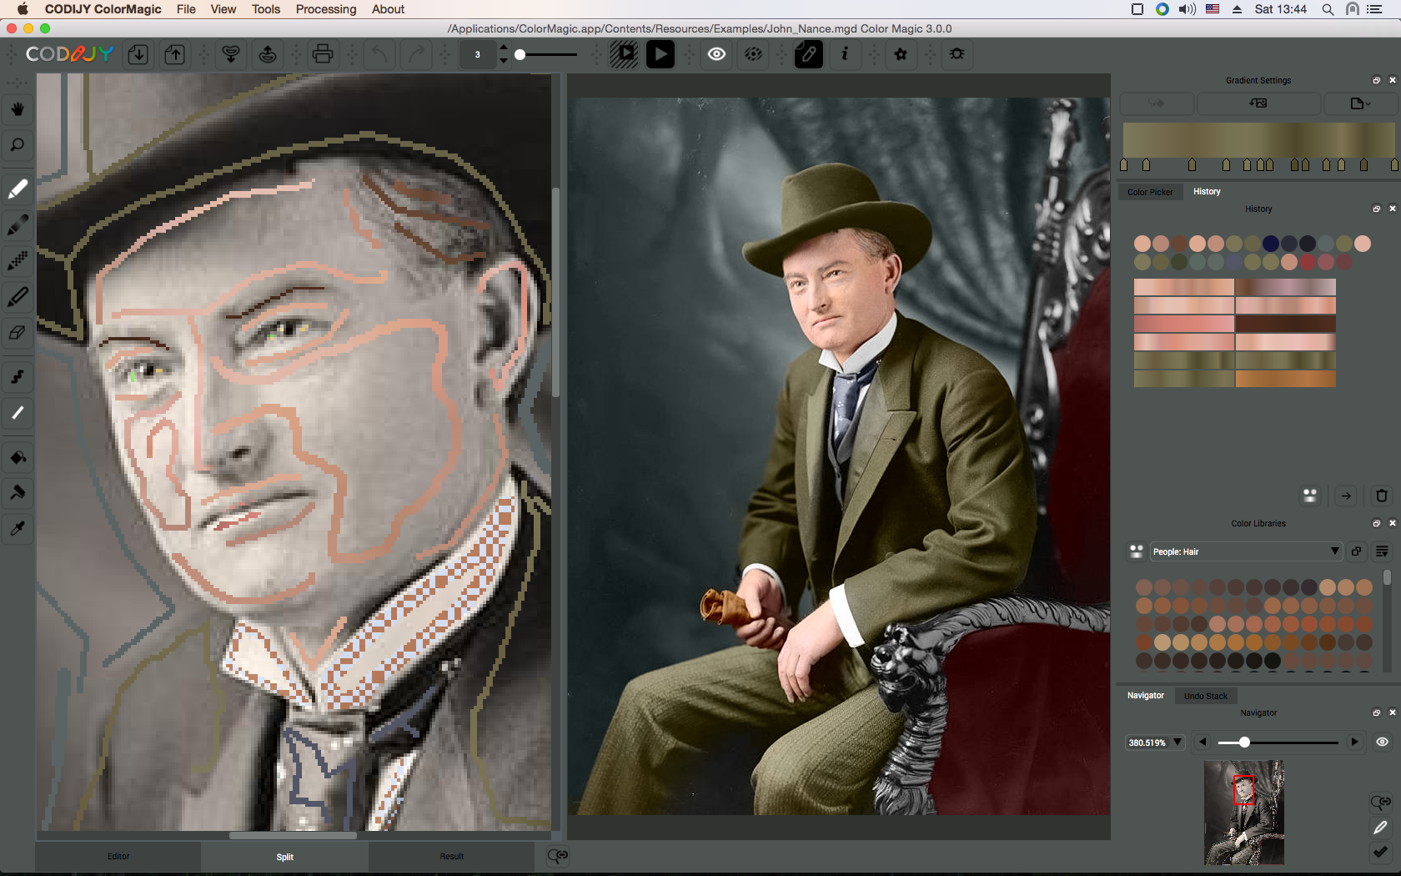Float the Color Libraries panel
The image size is (1401, 876).
[1377, 524]
